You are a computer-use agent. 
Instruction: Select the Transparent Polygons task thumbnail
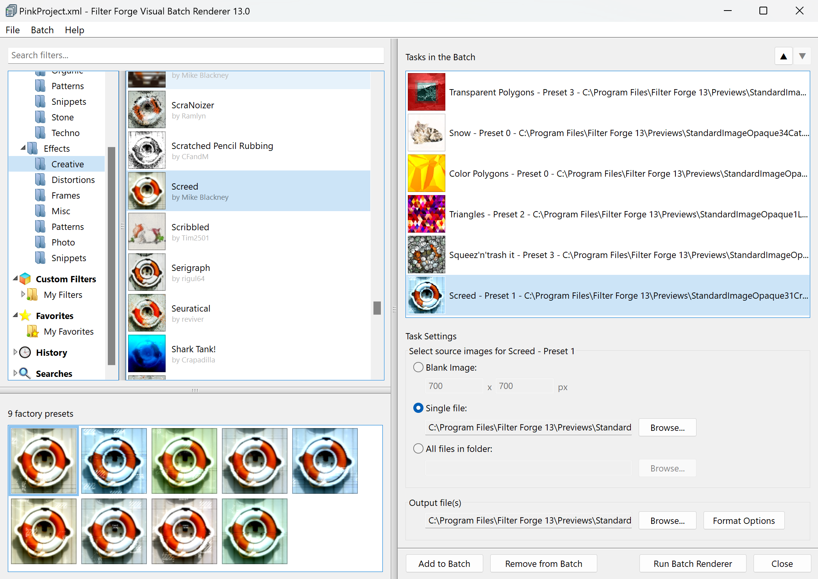(x=427, y=92)
